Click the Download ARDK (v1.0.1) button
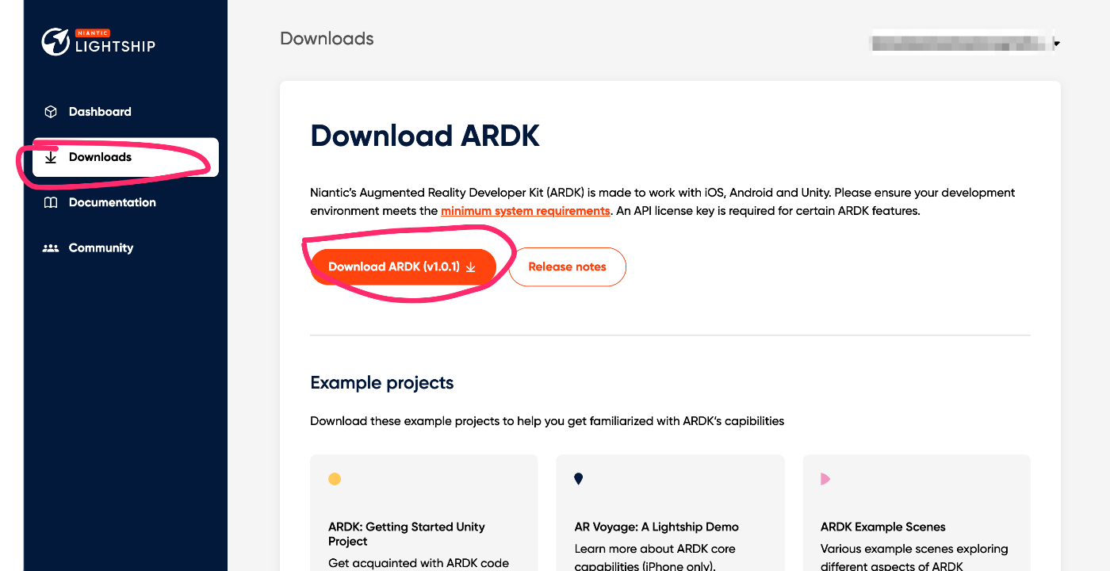The image size is (1110, 571). pos(403,266)
